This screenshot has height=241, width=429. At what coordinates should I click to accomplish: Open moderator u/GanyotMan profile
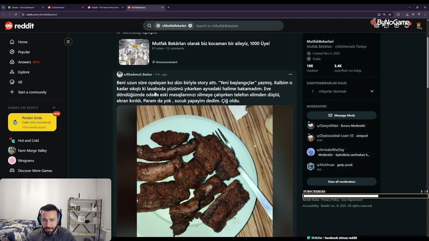coord(327,126)
